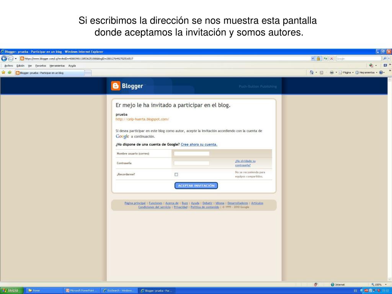Click the green Refresh arrows icon
392x294 pixels.
tap(325, 59)
